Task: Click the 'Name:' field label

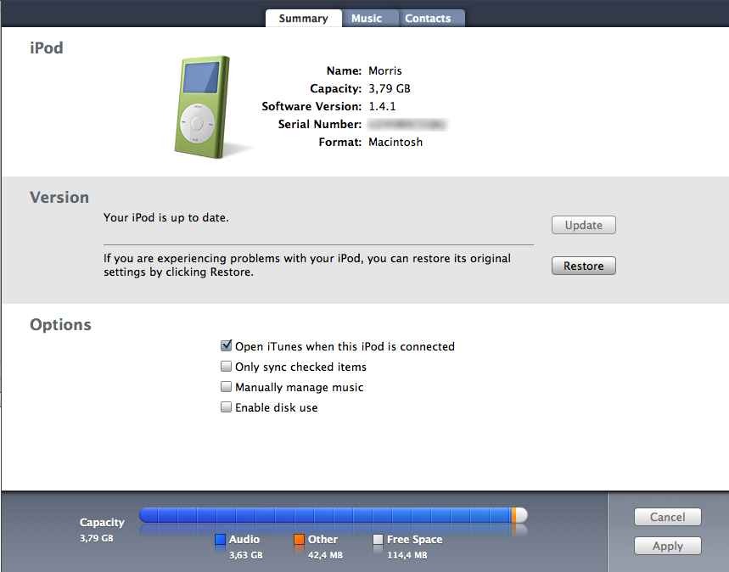Action: [x=344, y=70]
